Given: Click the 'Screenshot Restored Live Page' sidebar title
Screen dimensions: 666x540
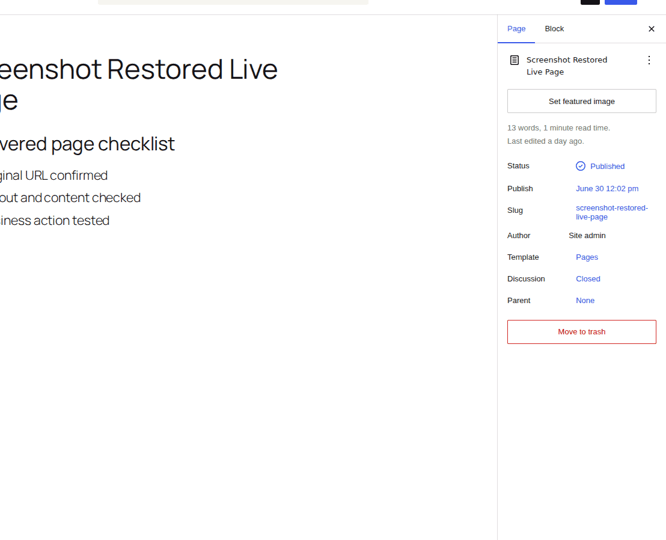Looking at the screenshot, I should [567, 66].
